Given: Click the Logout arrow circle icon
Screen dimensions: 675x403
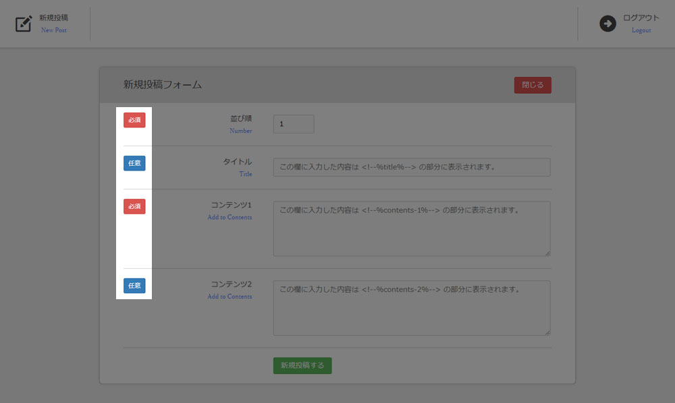Looking at the screenshot, I should coord(607,23).
